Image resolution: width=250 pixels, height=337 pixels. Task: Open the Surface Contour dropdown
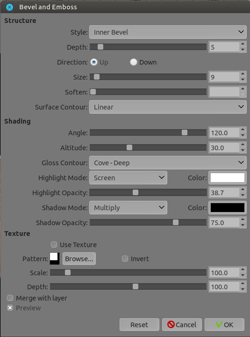168,107
